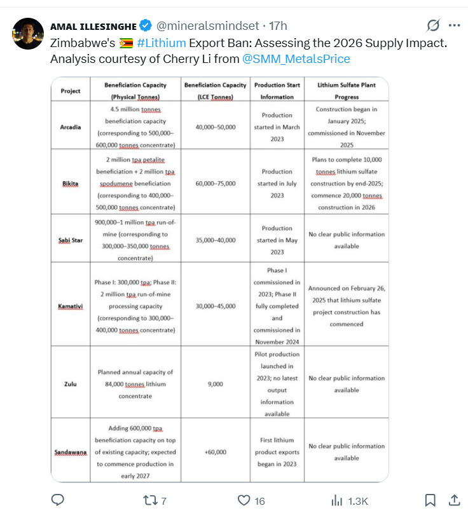Like the post with the heart icon
The width and height of the screenshot is (468, 513).
click(243, 500)
